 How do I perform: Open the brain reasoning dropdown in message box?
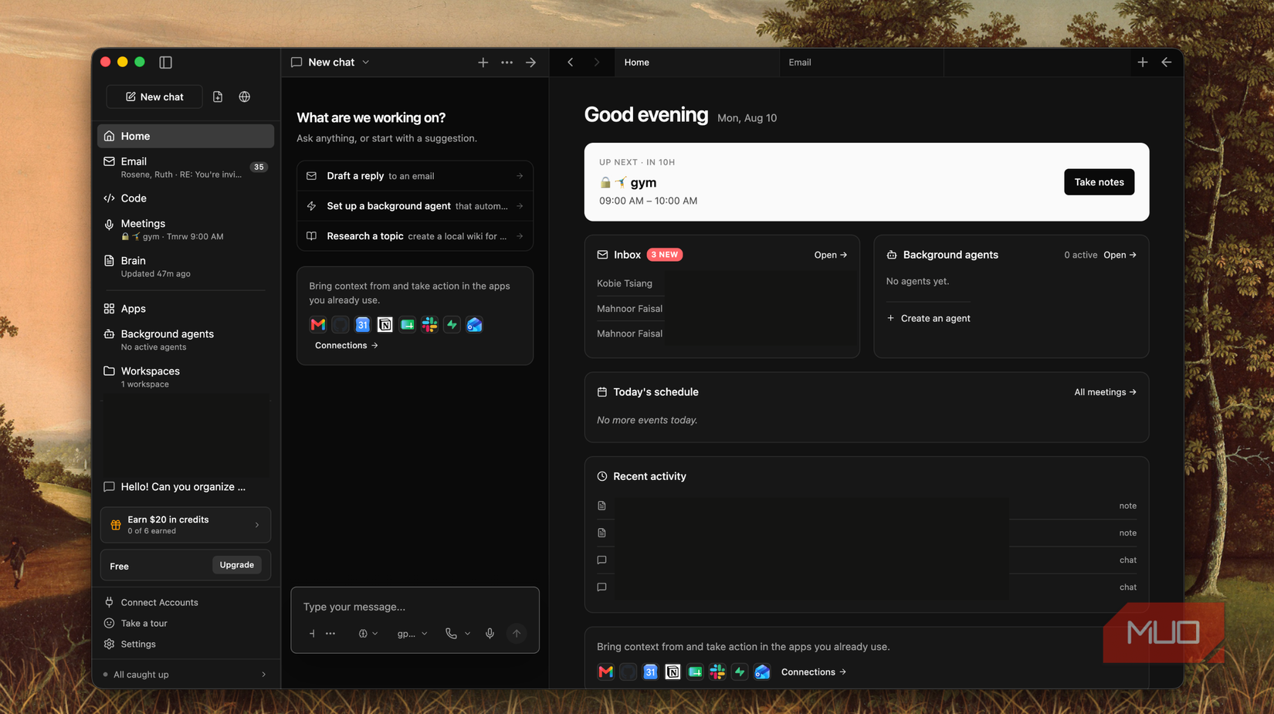(x=368, y=634)
